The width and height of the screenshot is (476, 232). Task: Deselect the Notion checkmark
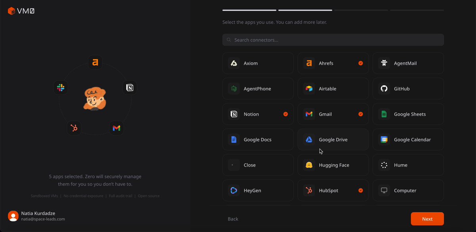point(286,114)
